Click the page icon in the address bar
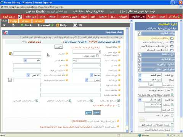 (2, 7)
